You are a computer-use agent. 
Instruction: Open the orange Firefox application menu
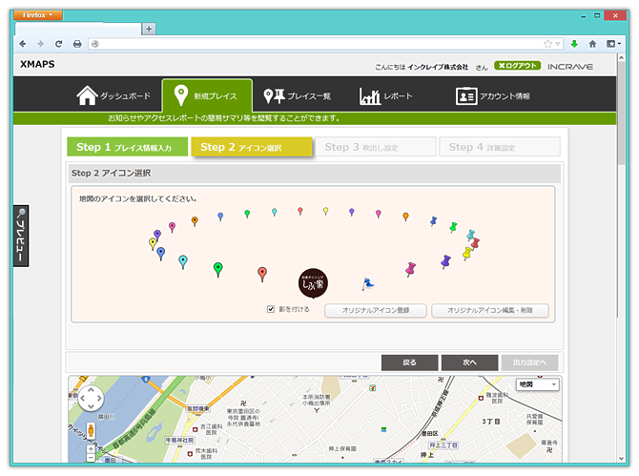[x=38, y=15]
